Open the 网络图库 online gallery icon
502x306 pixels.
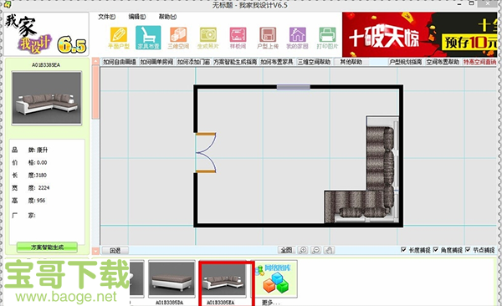(276, 278)
